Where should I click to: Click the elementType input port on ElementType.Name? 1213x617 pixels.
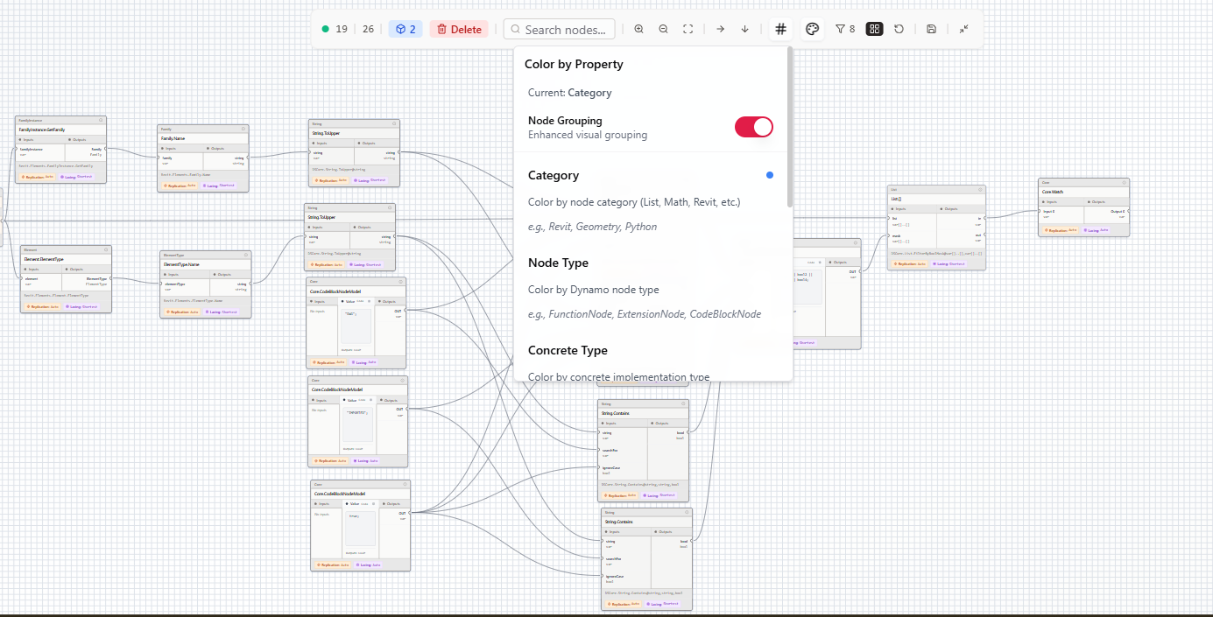(160, 284)
